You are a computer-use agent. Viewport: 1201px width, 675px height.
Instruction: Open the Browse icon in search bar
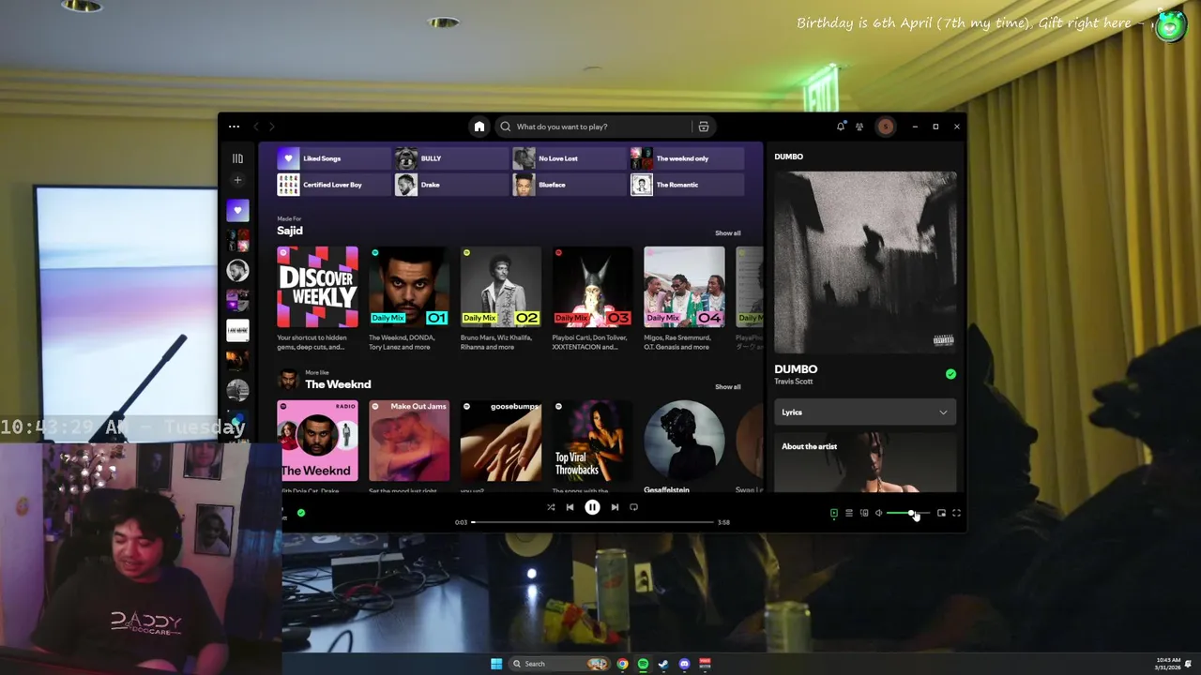pyautogui.click(x=703, y=127)
